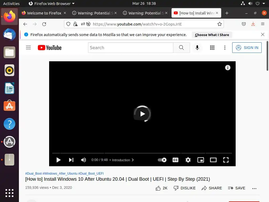Open the system status menu arrow
This screenshot has width=269, height=202.
pos(264,3)
